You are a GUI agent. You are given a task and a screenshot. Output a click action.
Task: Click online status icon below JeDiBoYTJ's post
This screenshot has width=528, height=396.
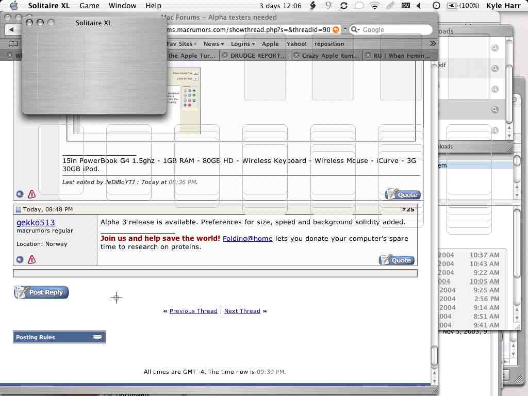coord(20,194)
